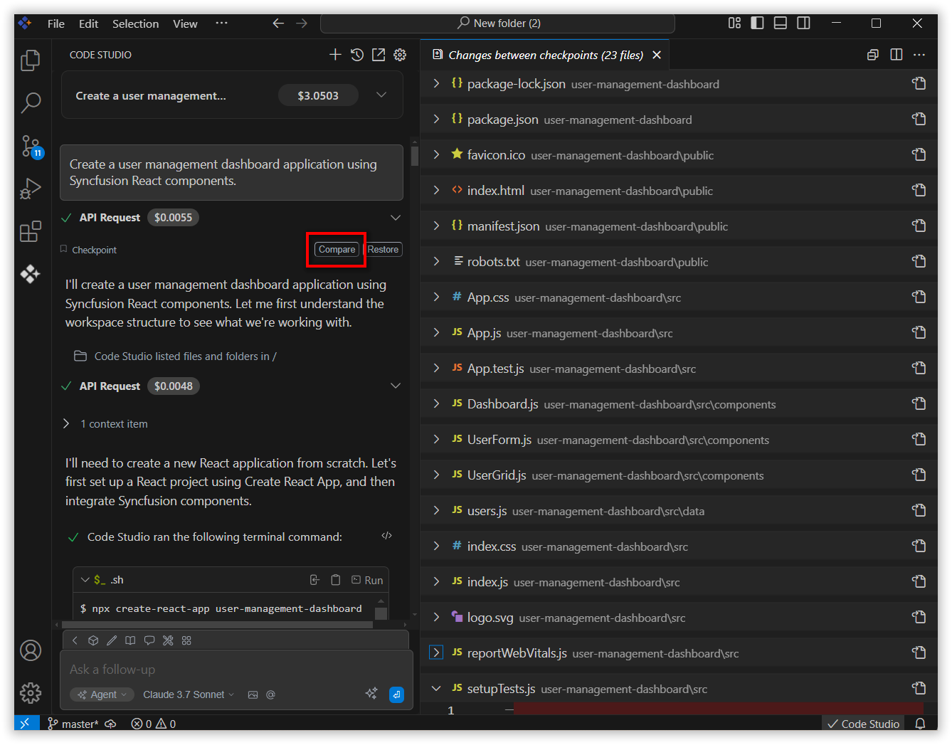Open file icon for package.json row
Screen dimensions: 952x745
pos(919,119)
